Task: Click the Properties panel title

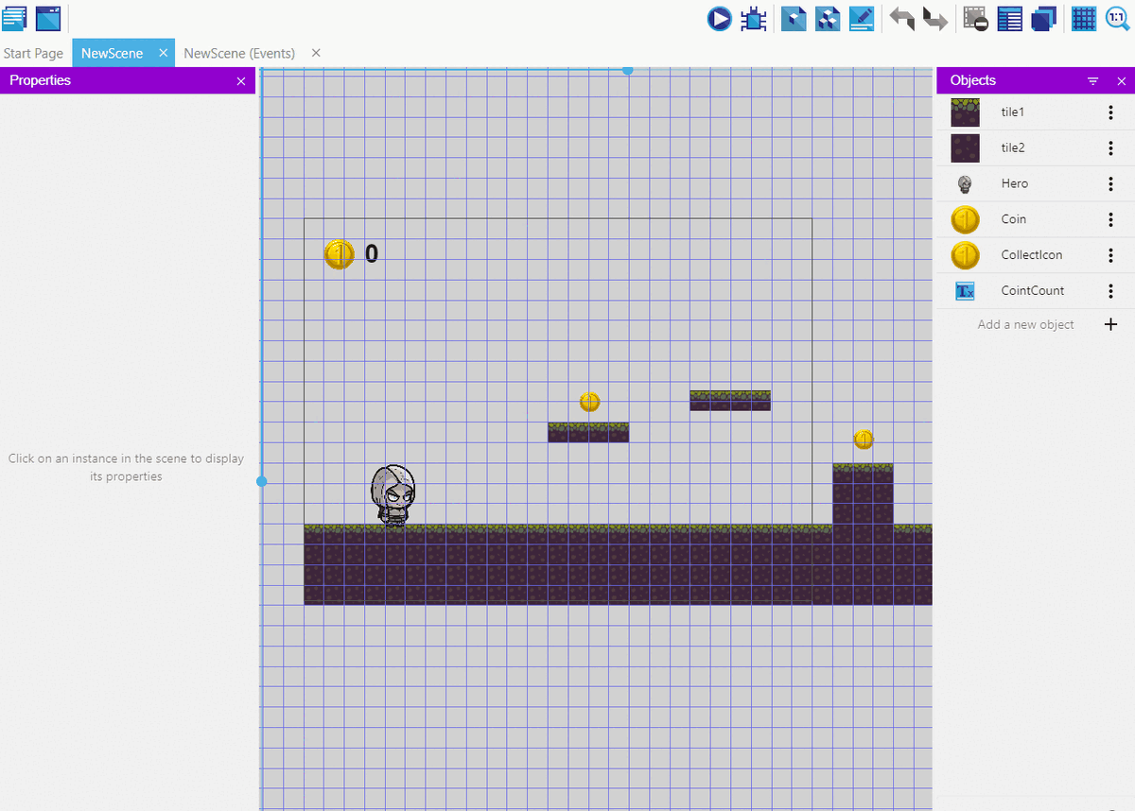Action: (x=41, y=81)
